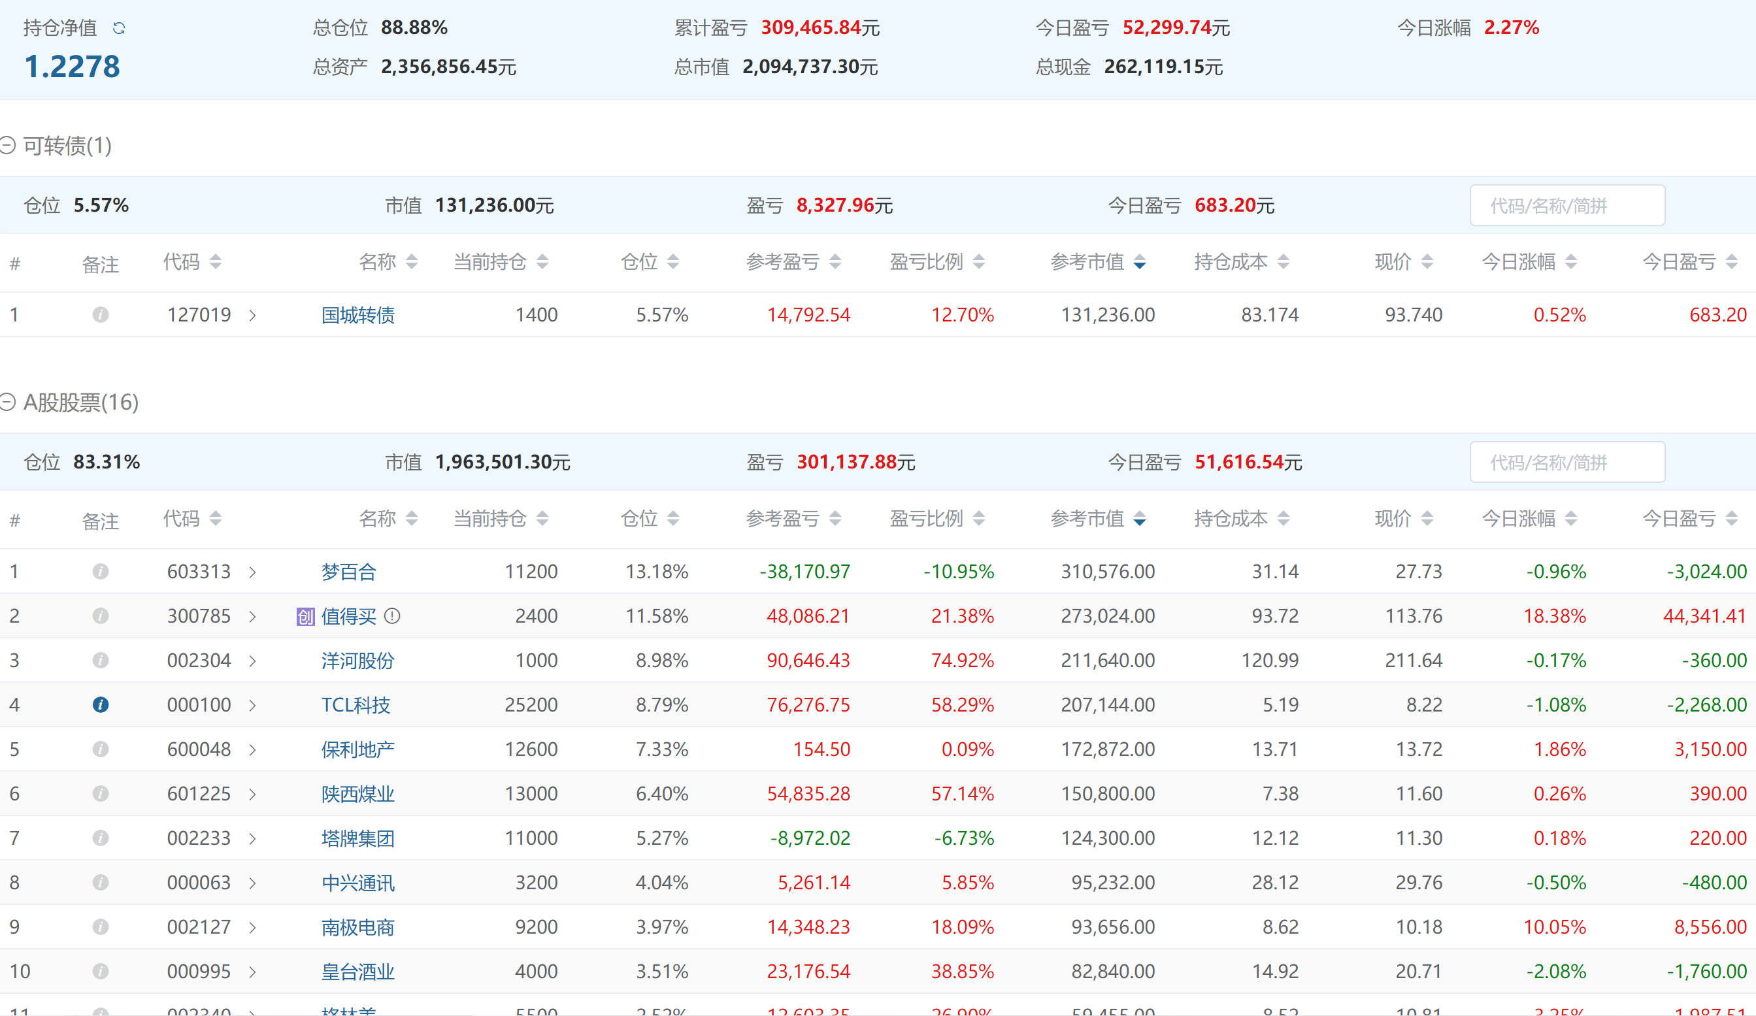Click the purple 创 badge before 值得买
The height and width of the screenshot is (1016, 1756).
tap(305, 616)
